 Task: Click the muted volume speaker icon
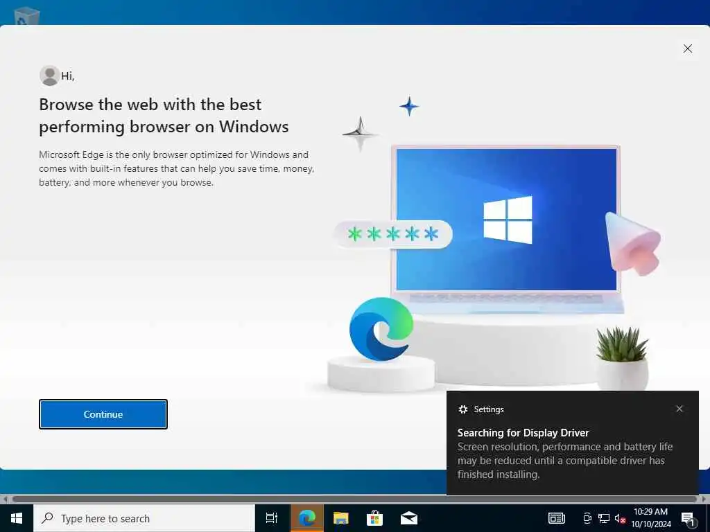tap(620, 518)
